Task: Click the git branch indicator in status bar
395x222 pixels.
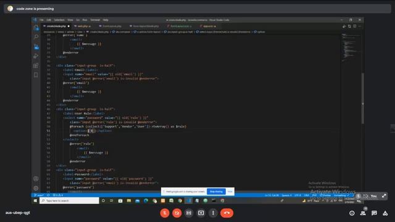Action: (39, 195)
